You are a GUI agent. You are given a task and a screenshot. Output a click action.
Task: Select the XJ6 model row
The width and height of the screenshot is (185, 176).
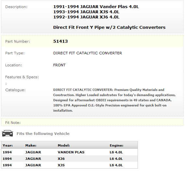point(69,159)
